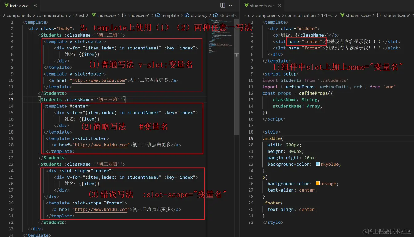This screenshot has height=237, width=414.
Task: Open '12test' breadcrumb in right editor
Action: [x=327, y=15]
